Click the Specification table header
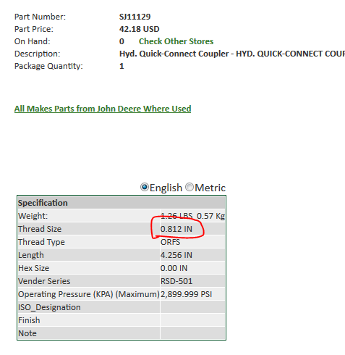 122,203
